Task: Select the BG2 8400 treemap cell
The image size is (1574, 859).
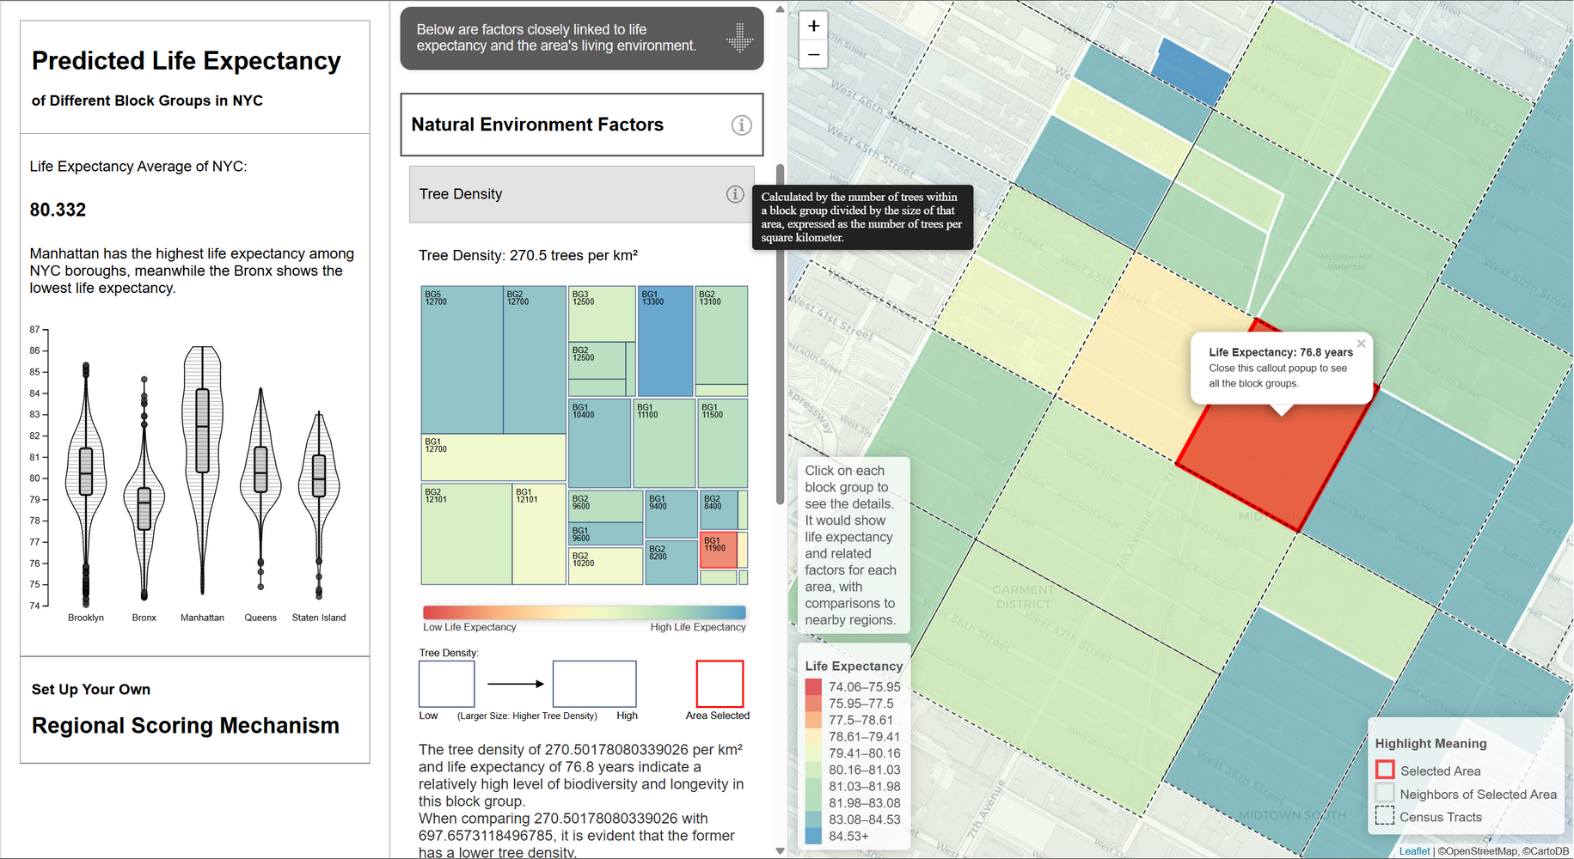Action: click(x=720, y=510)
